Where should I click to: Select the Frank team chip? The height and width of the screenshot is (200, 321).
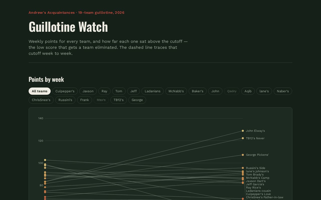(x=85, y=100)
